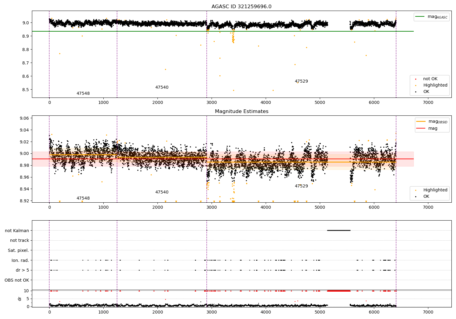Click the 8.98 y-axis tick
456x319 pixels.
click(24, 165)
